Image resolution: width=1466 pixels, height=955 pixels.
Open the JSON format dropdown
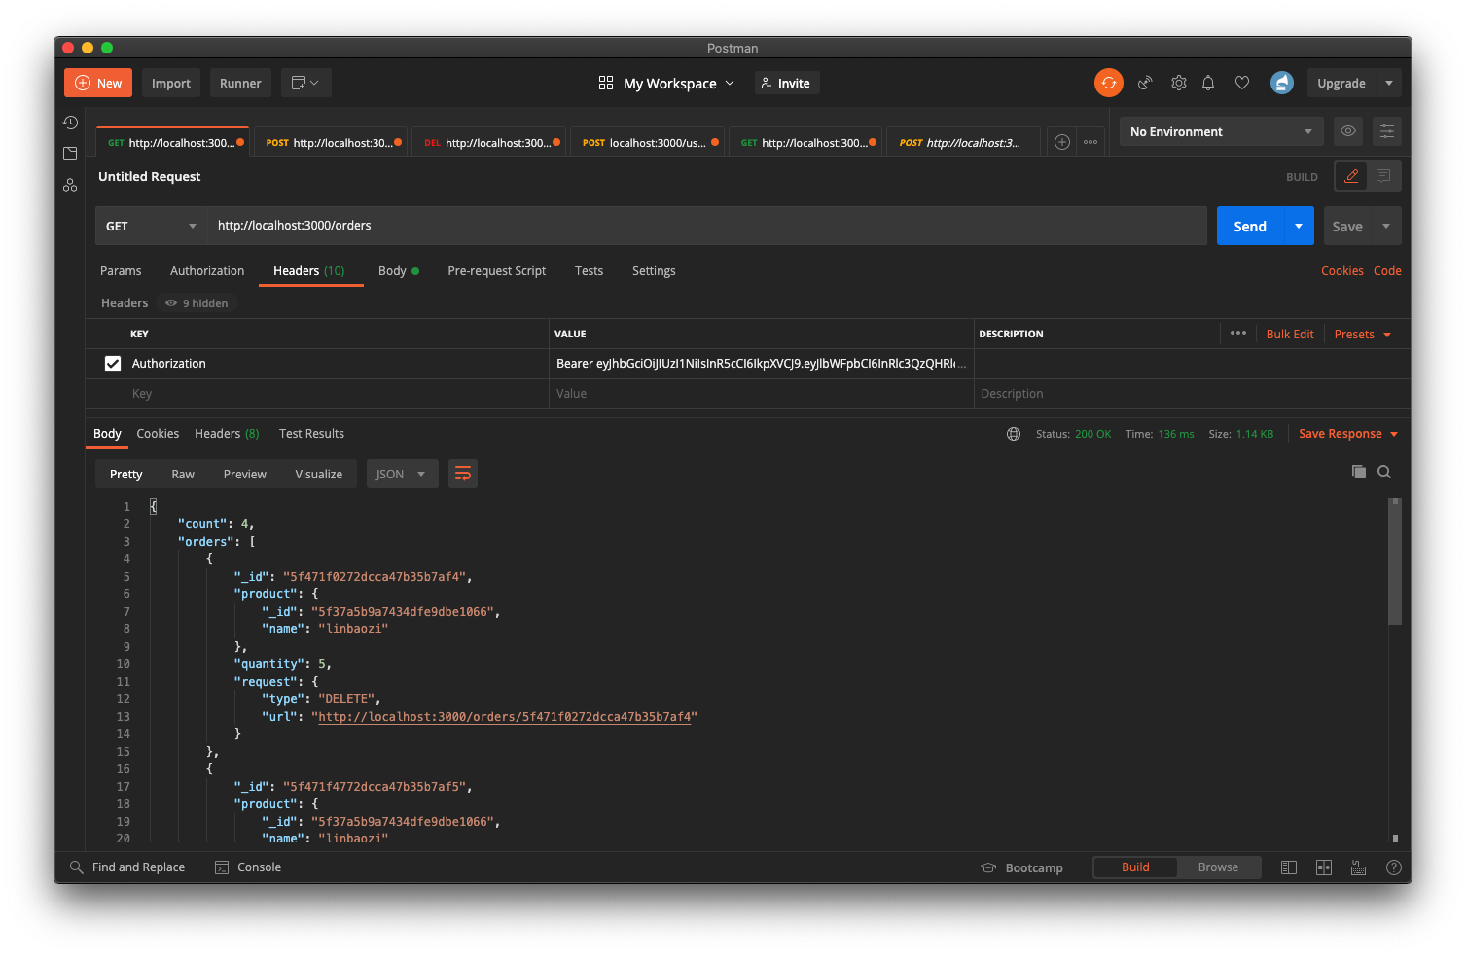pyautogui.click(x=402, y=474)
